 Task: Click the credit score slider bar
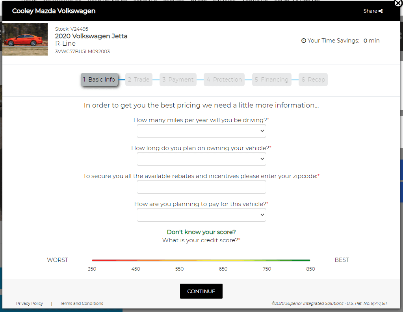click(x=201, y=260)
